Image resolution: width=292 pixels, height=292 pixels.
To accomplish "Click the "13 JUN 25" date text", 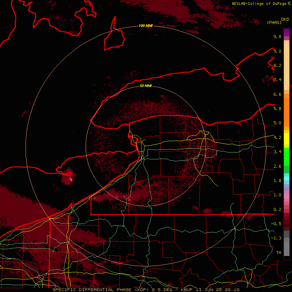I will [x=209, y=290].
